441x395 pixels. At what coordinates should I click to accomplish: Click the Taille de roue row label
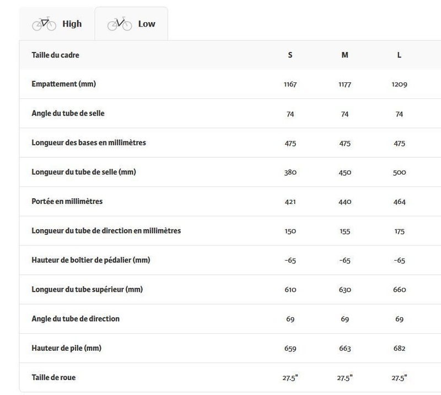(x=53, y=377)
